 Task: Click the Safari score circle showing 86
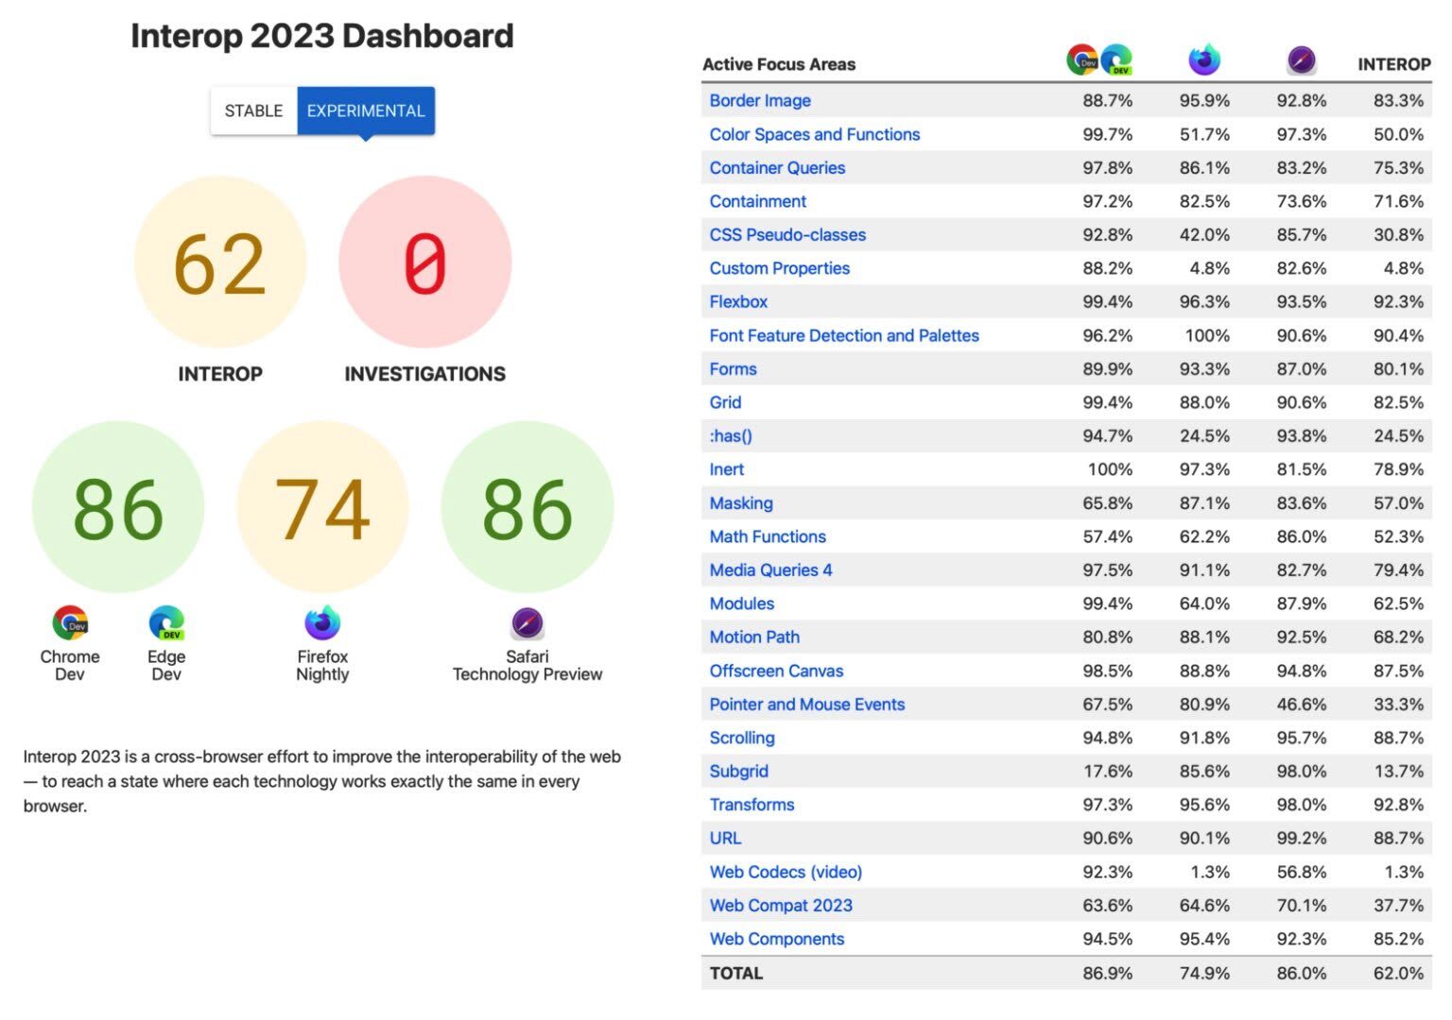click(527, 507)
